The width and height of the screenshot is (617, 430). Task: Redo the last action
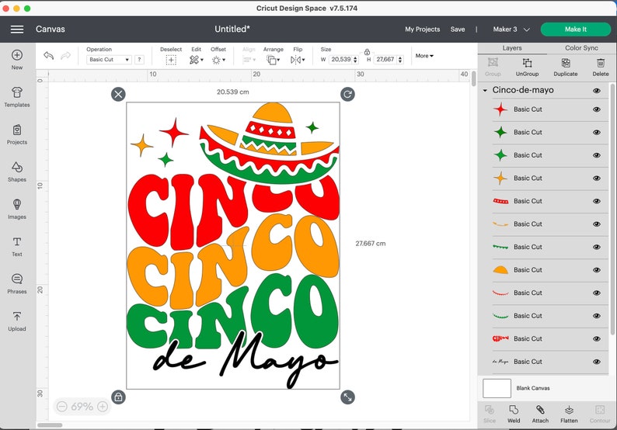(x=66, y=55)
